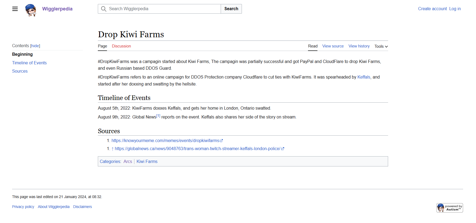Image resolution: width=476 pixels, height=223 pixels.
Task: Jump back via the citation up arrow
Action: (x=113, y=149)
